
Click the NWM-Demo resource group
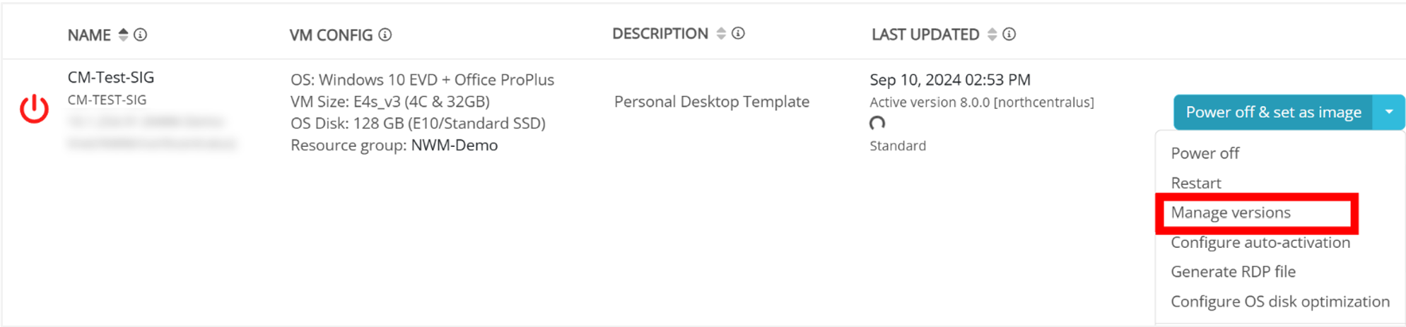tap(455, 145)
